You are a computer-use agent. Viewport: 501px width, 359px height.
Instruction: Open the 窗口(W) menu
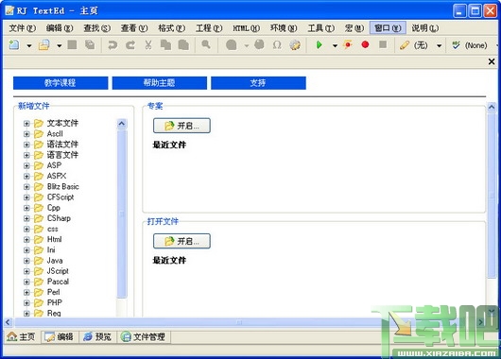click(x=388, y=28)
